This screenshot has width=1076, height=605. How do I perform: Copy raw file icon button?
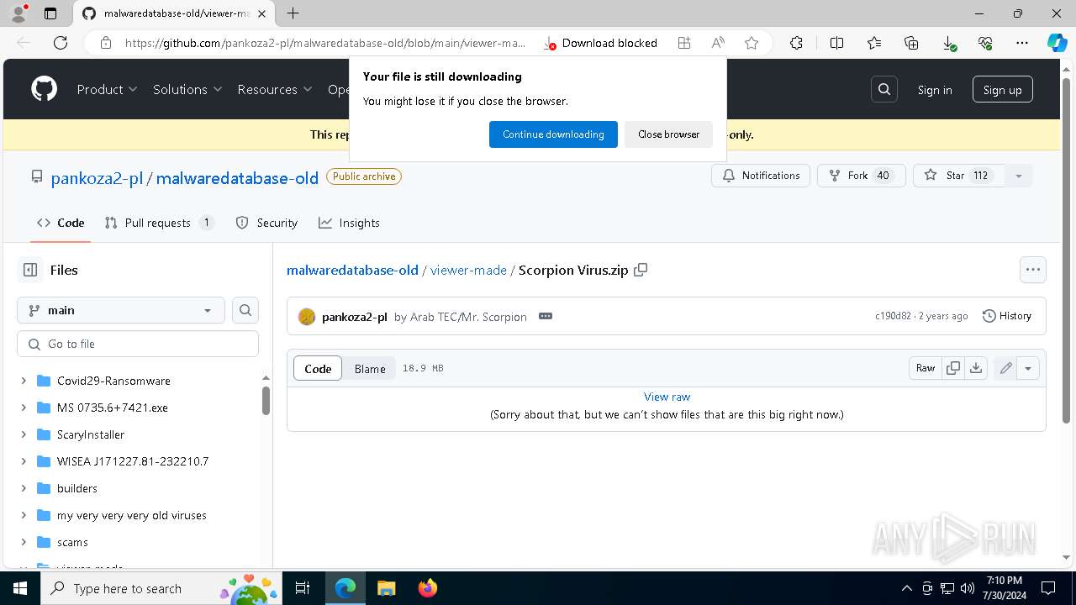953,368
